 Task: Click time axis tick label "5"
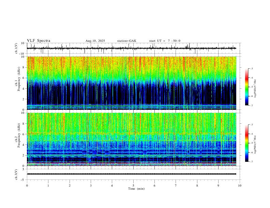coord(133,186)
